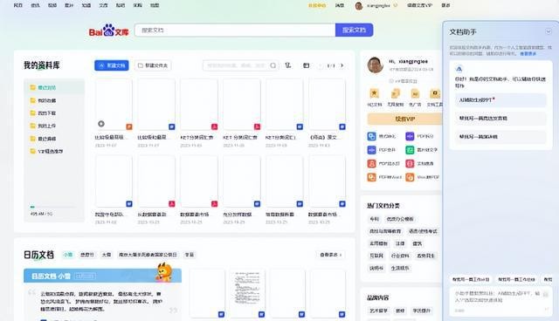The image size is (559, 321).
Task: Open the 网页 nav item
Action: click(17, 5)
